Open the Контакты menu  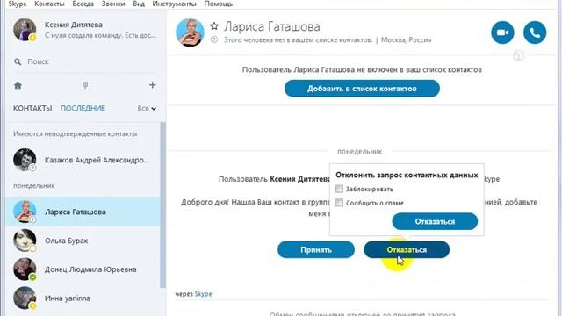tap(49, 4)
